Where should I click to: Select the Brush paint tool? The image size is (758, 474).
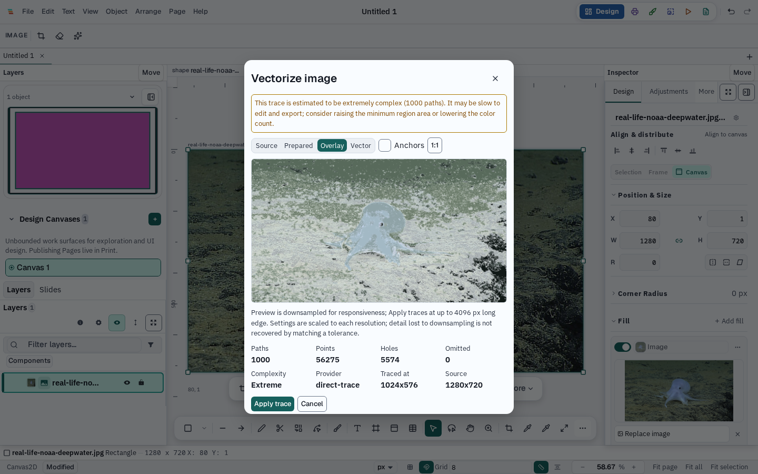point(337,428)
